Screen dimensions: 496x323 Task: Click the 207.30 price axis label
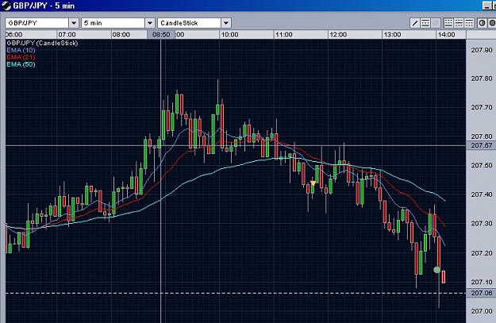tap(482, 223)
